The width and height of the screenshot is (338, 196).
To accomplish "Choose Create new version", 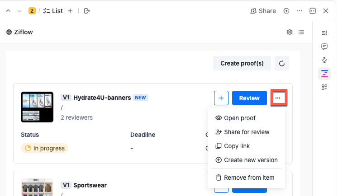I will point(246,160).
